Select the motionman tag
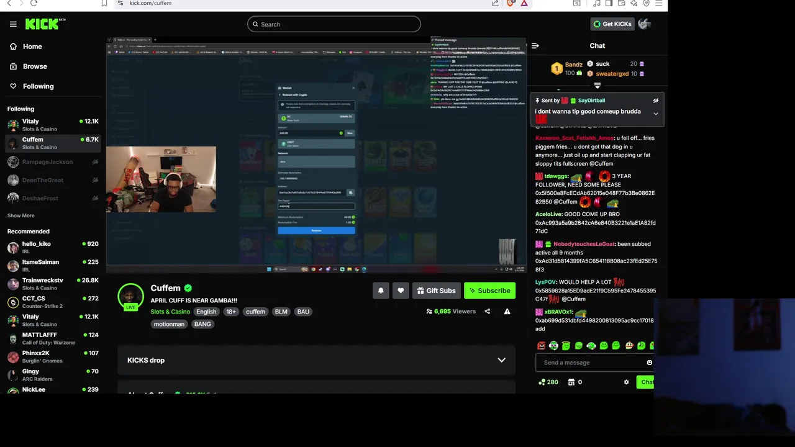795x447 pixels. [x=169, y=324]
